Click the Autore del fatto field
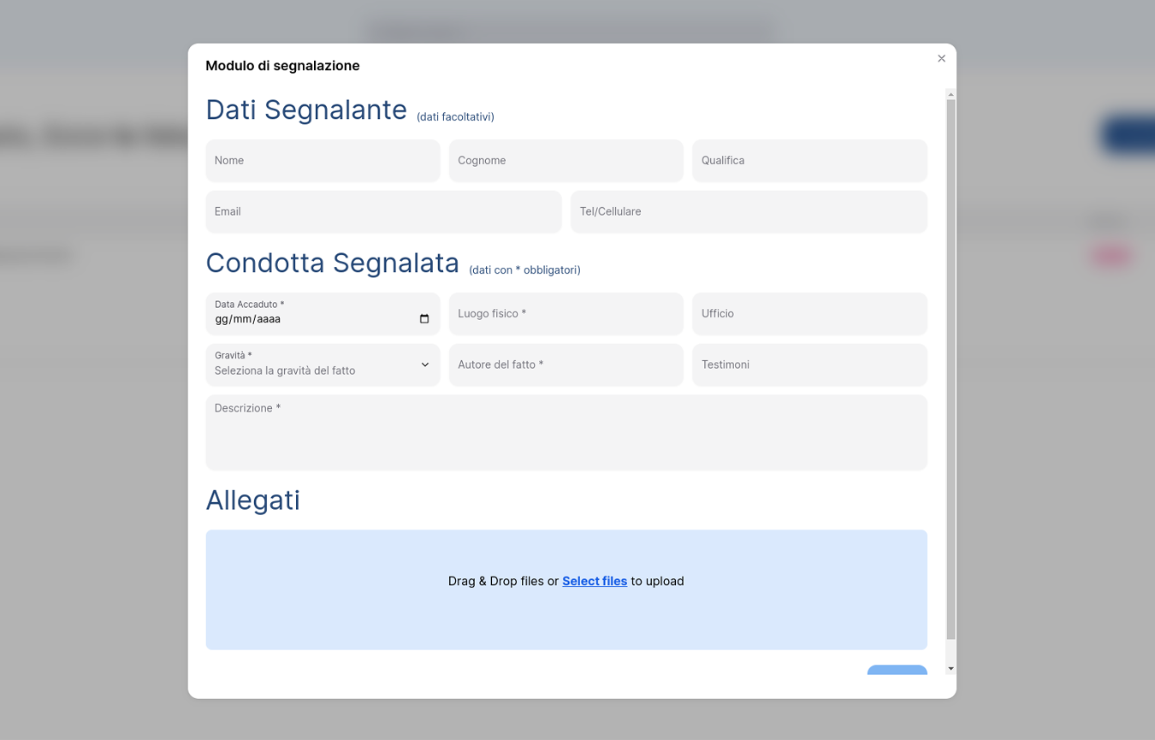Viewport: 1155px width, 740px height. [566, 365]
